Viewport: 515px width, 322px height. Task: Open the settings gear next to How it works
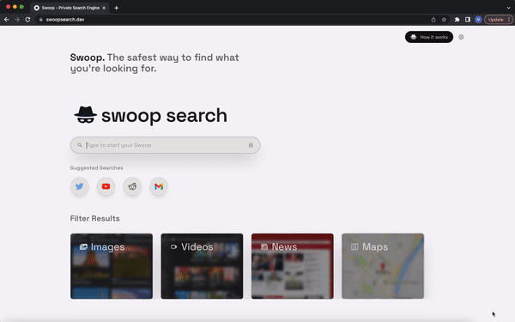tap(461, 37)
